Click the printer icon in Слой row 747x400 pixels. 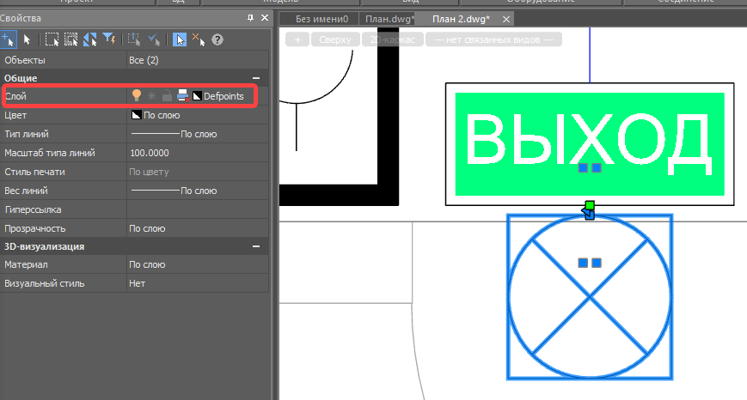point(183,96)
